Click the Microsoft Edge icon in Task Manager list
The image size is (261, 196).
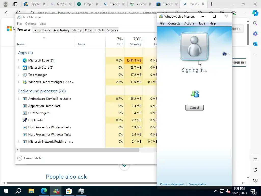click(25, 60)
